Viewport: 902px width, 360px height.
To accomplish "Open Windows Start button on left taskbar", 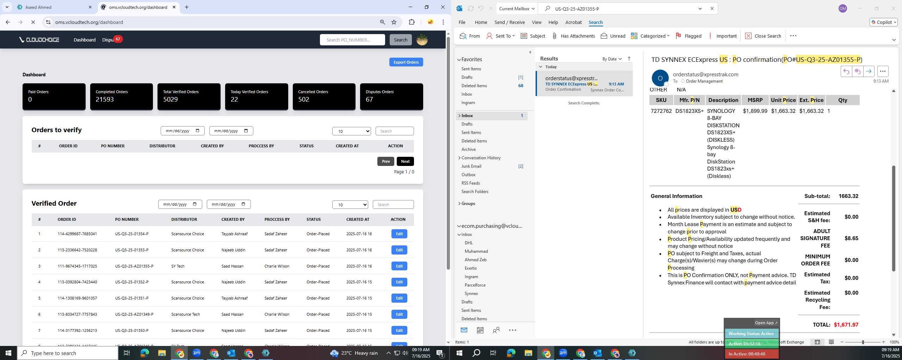I will [x=8, y=353].
